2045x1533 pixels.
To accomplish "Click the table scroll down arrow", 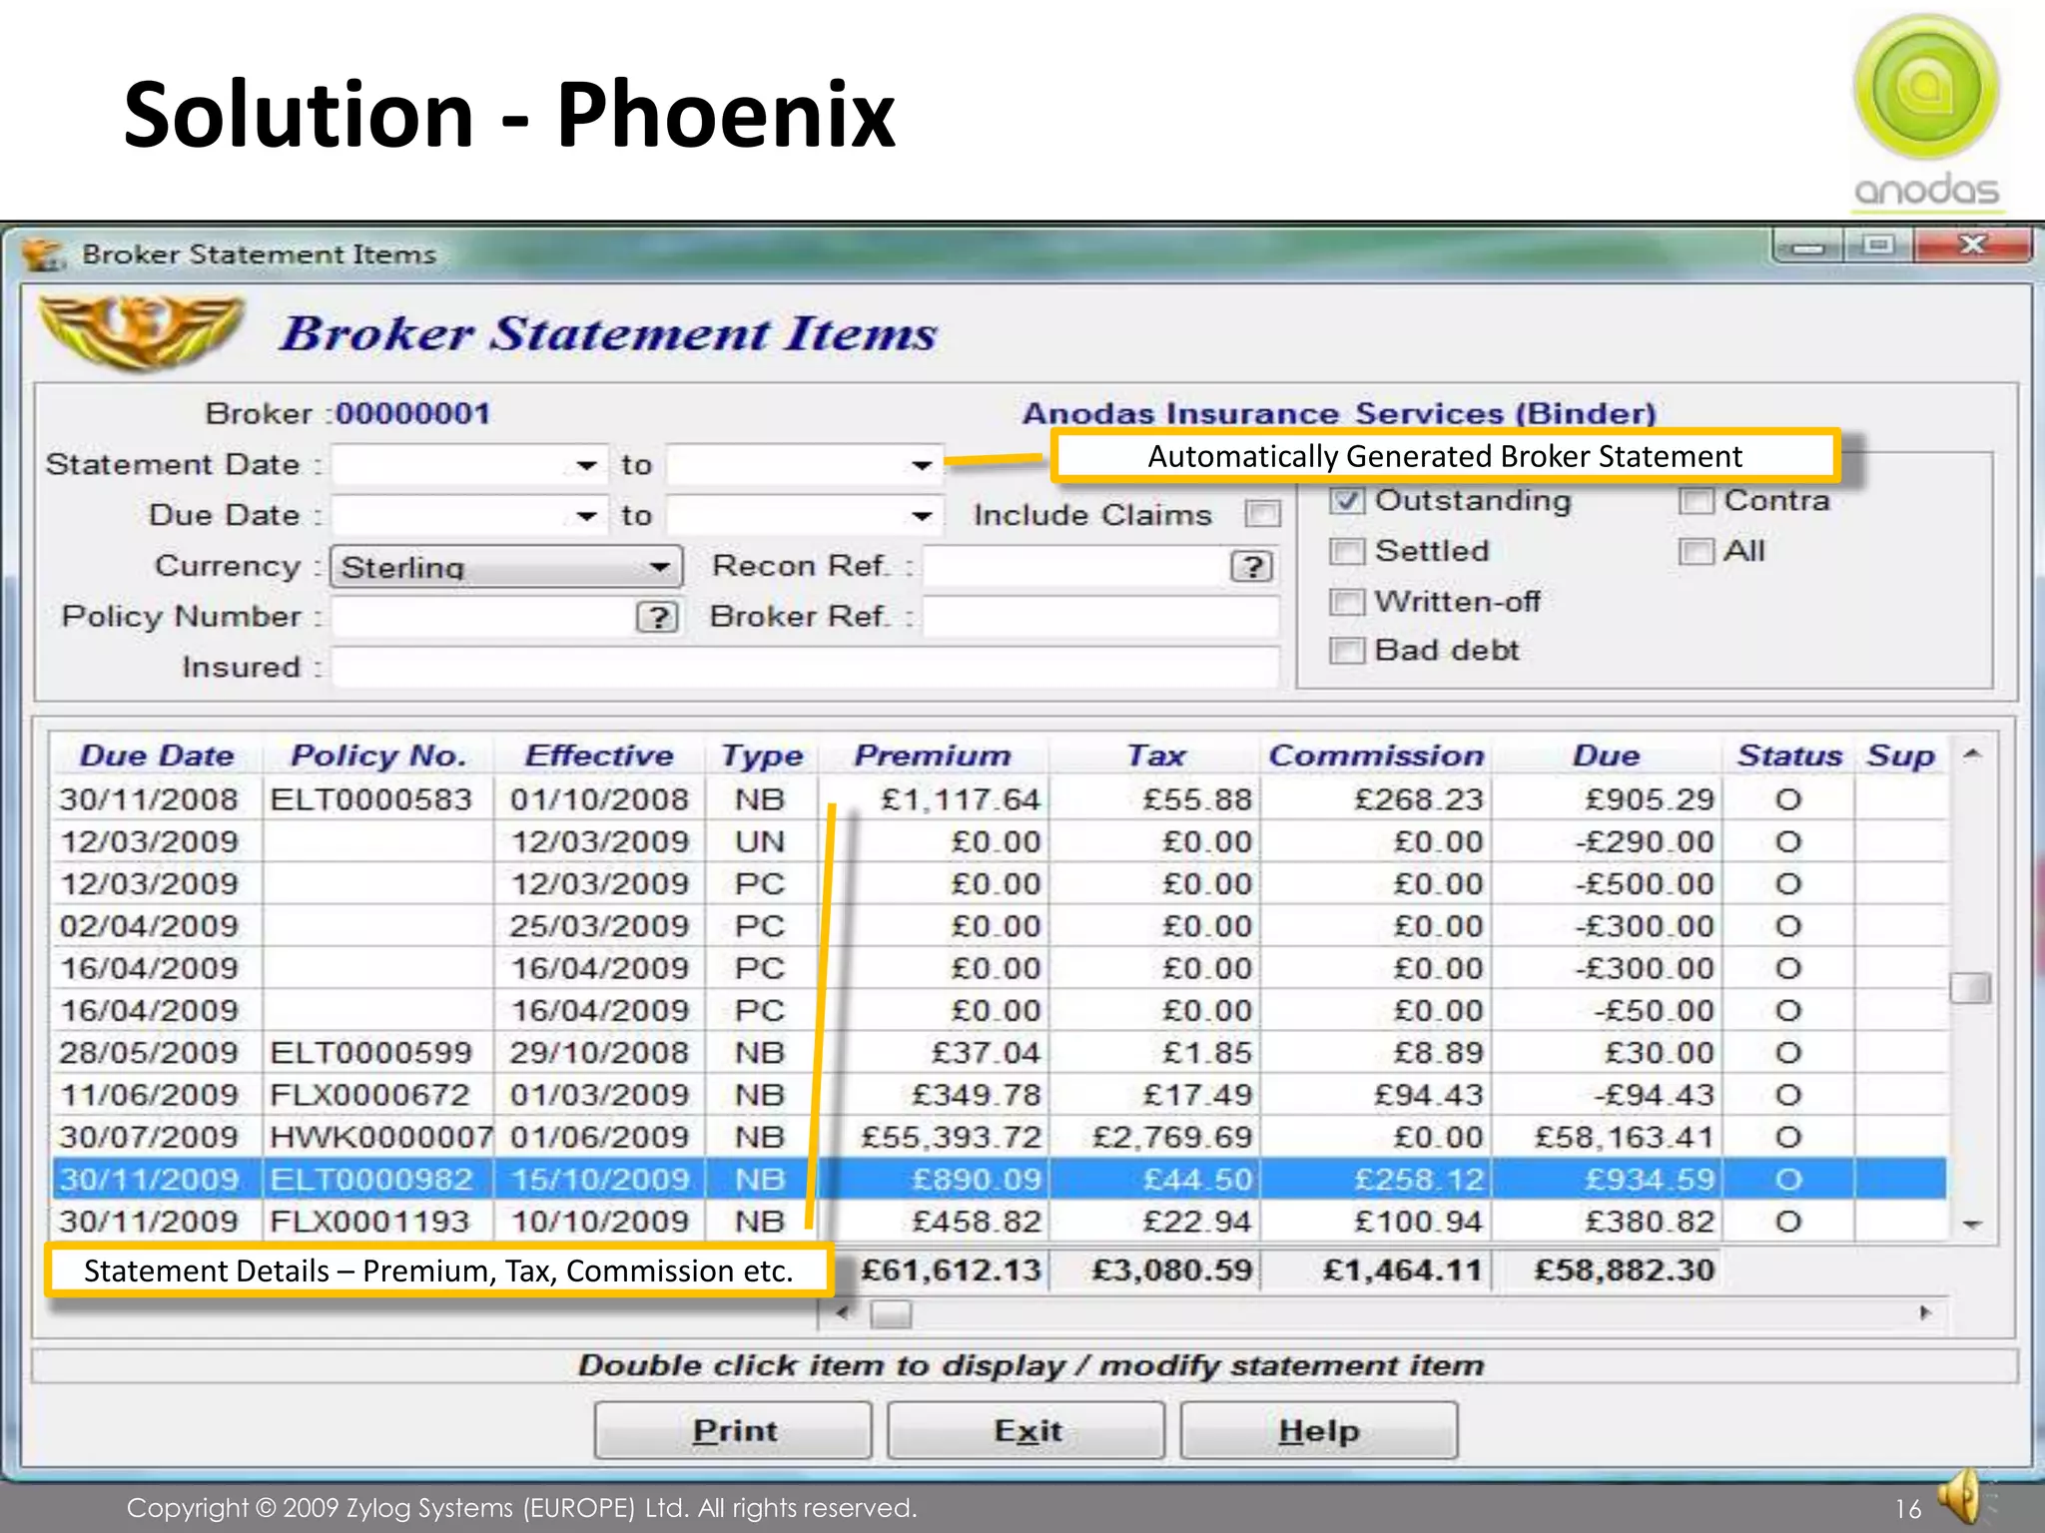I will (1972, 1225).
